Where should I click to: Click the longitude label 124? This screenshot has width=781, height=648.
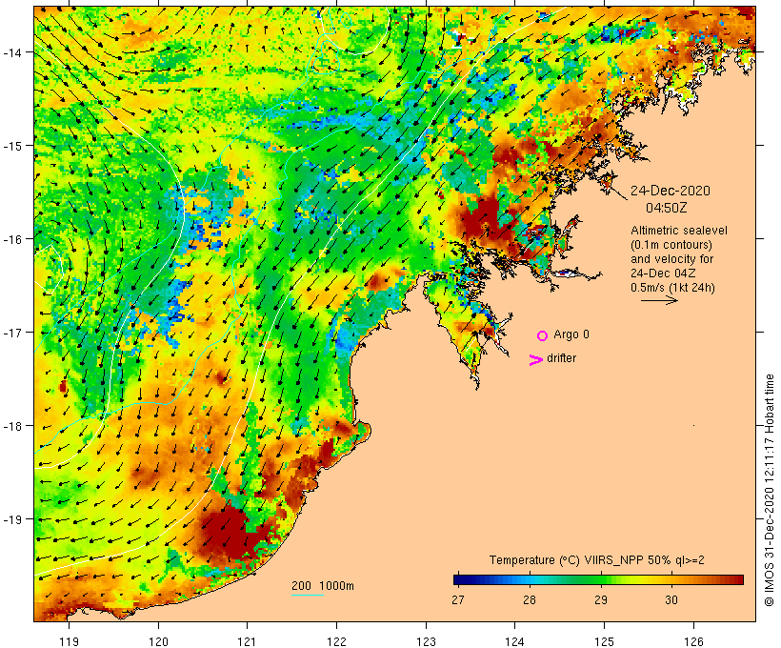point(514,641)
